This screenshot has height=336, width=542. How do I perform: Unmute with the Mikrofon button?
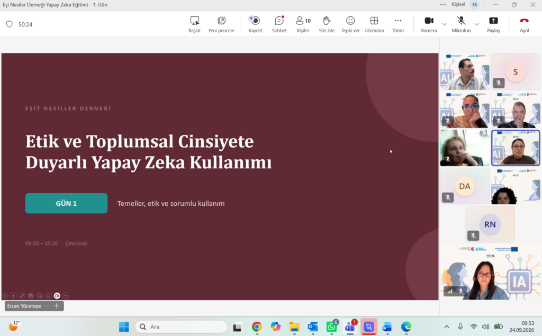461,24
